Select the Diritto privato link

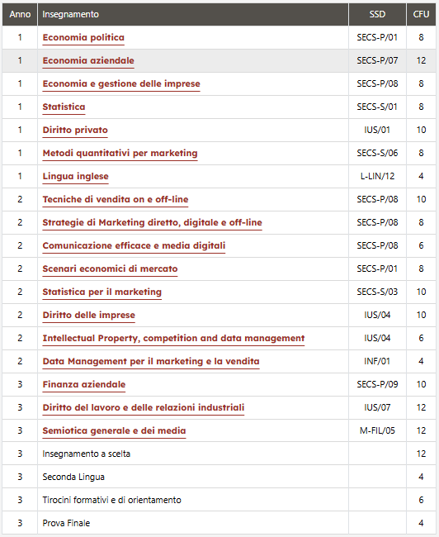tap(75, 131)
